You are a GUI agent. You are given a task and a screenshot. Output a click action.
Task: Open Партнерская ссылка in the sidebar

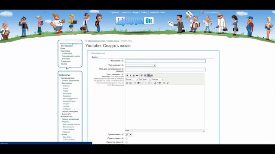[x=71, y=56]
